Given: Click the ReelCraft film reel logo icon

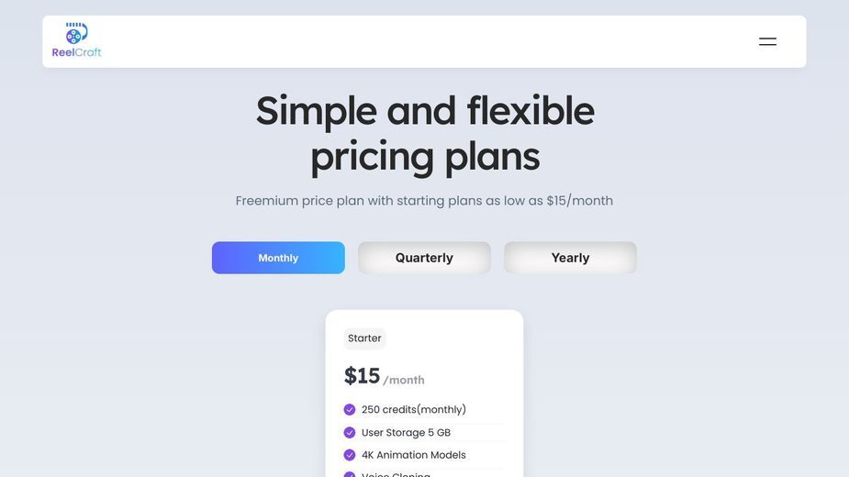Looking at the screenshot, I should (76, 33).
